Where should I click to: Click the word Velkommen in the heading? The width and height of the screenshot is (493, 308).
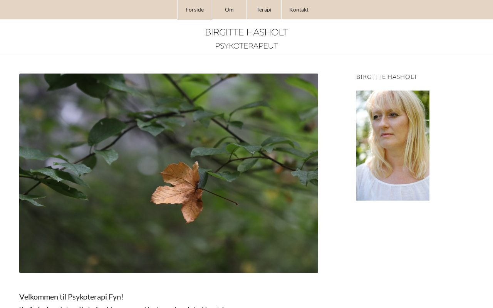[39, 296]
